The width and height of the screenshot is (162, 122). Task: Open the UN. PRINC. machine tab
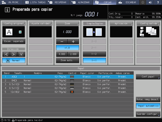tap(12, 2)
